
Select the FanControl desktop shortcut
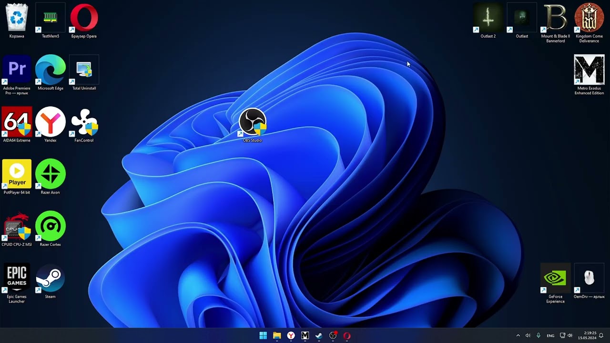click(84, 125)
